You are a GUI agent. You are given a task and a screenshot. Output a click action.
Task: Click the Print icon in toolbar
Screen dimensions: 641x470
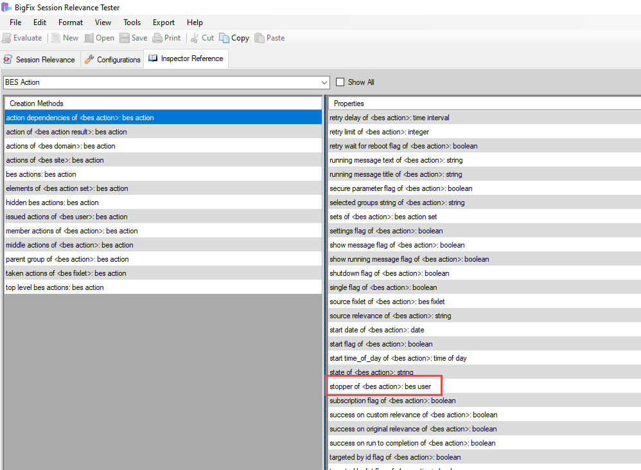[157, 38]
